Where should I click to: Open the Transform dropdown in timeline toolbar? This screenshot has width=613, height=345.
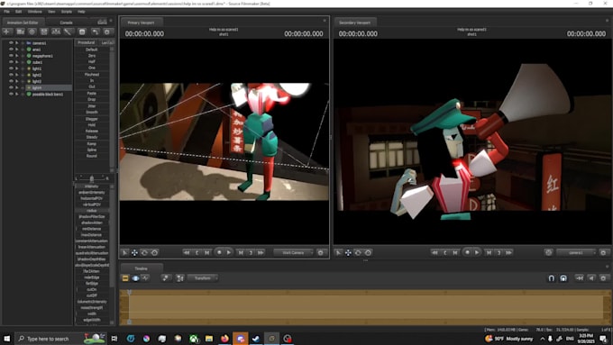[x=203, y=278]
